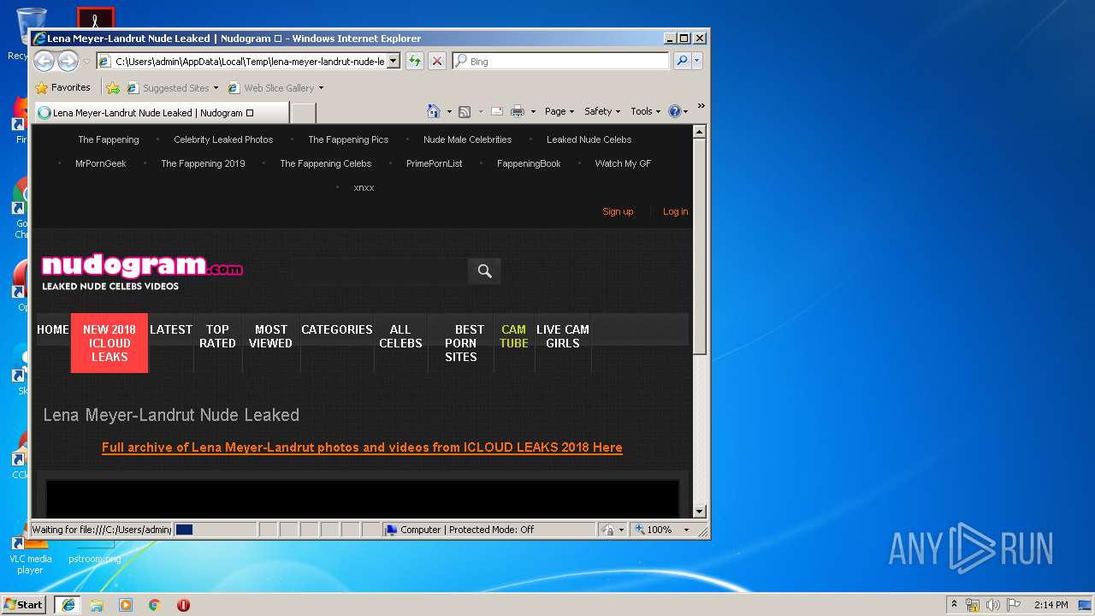Click the 2:14 PM taskbar clock

coord(1051,605)
